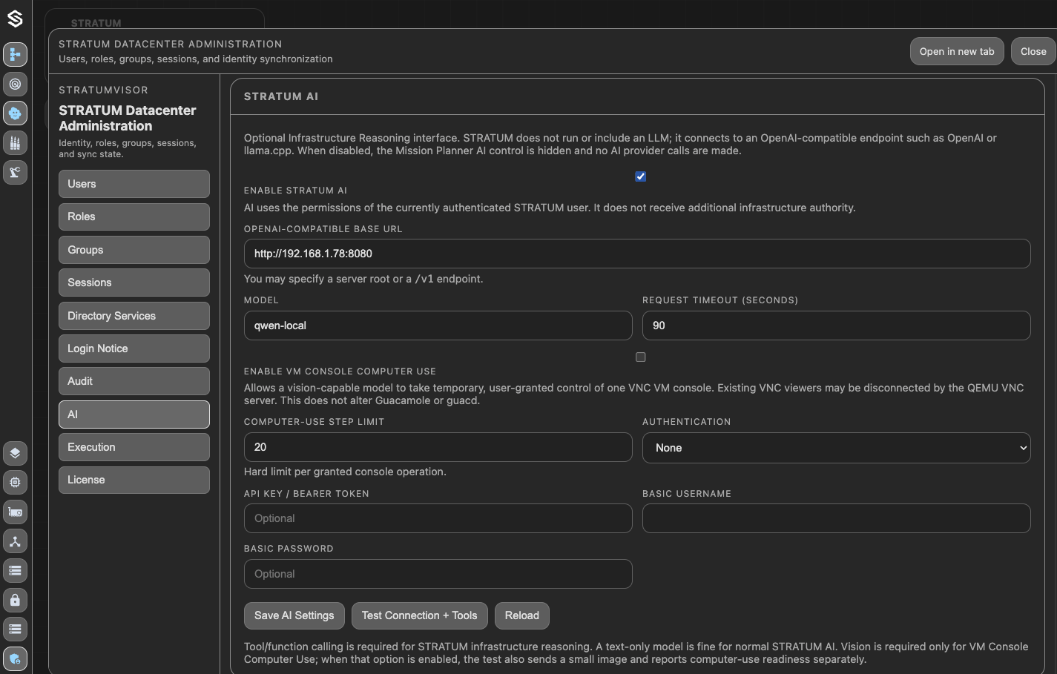Open the blue topology diagram sidebar icon

click(15, 54)
